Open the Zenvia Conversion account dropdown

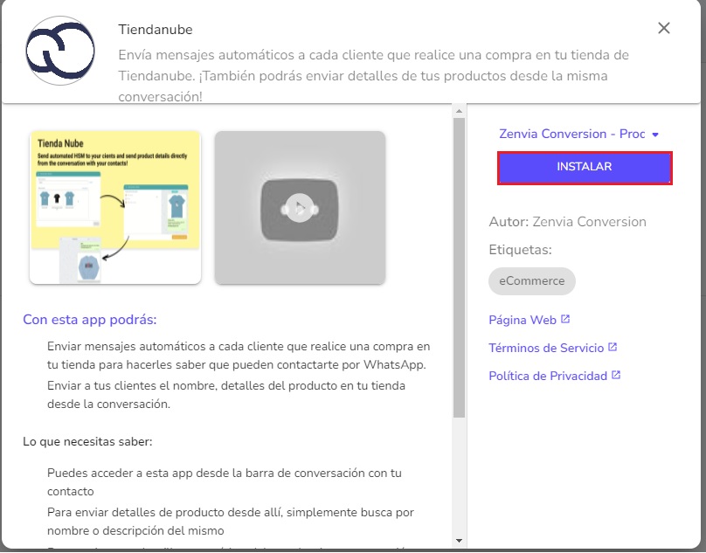[579, 134]
